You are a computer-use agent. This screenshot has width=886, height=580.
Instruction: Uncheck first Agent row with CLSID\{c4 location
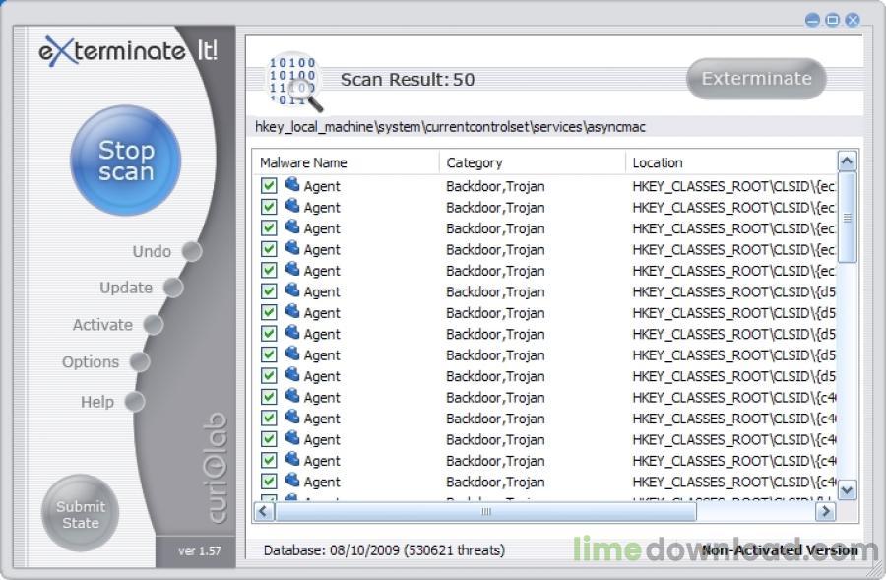tap(269, 397)
